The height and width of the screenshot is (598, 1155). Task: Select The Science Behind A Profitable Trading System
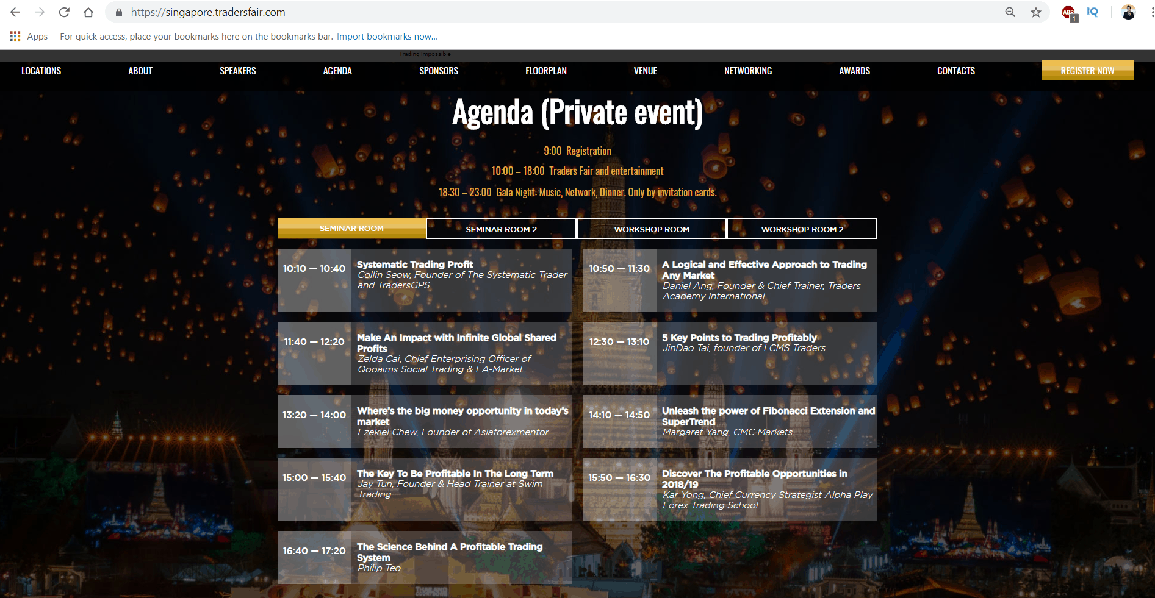pyautogui.click(x=450, y=552)
